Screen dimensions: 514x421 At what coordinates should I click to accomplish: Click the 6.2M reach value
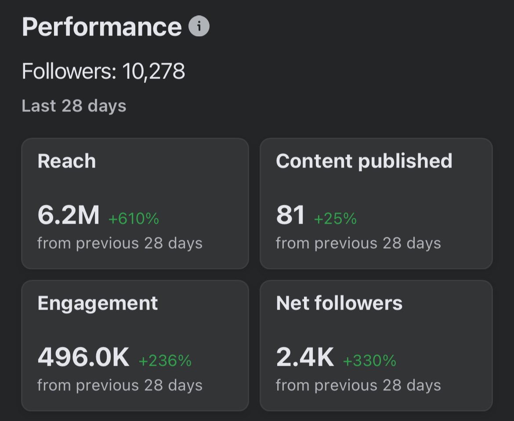(x=69, y=215)
